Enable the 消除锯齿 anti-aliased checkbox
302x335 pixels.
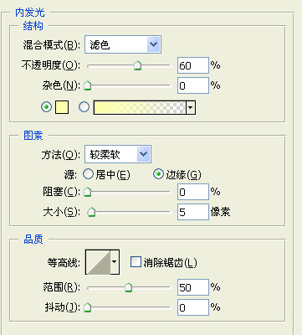point(136,262)
